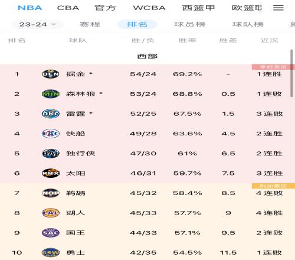Select the 球员榜 player rankings tab
Image resolution: width=295 pixels, height=260 pixels.
tap(190, 24)
